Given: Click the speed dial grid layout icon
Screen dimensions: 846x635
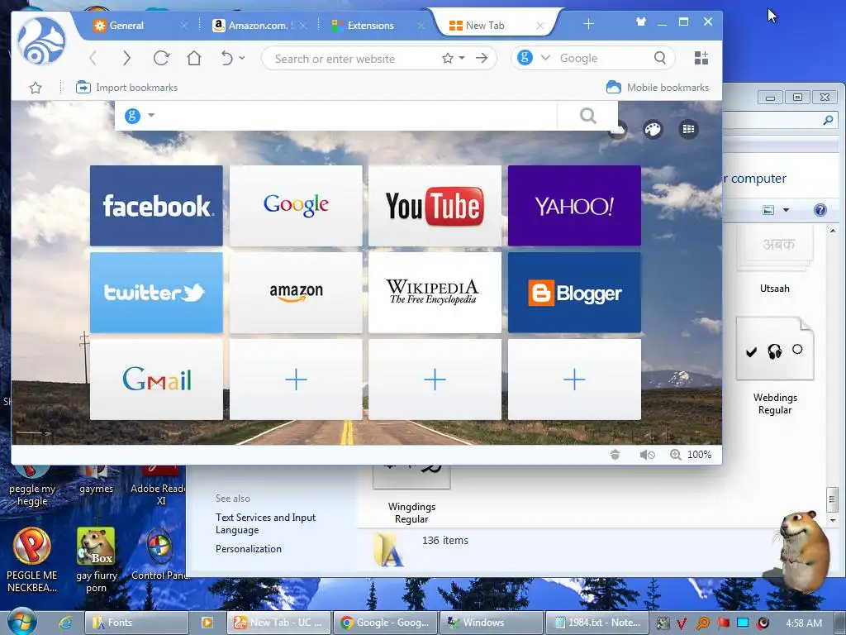Looking at the screenshot, I should 688,129.
